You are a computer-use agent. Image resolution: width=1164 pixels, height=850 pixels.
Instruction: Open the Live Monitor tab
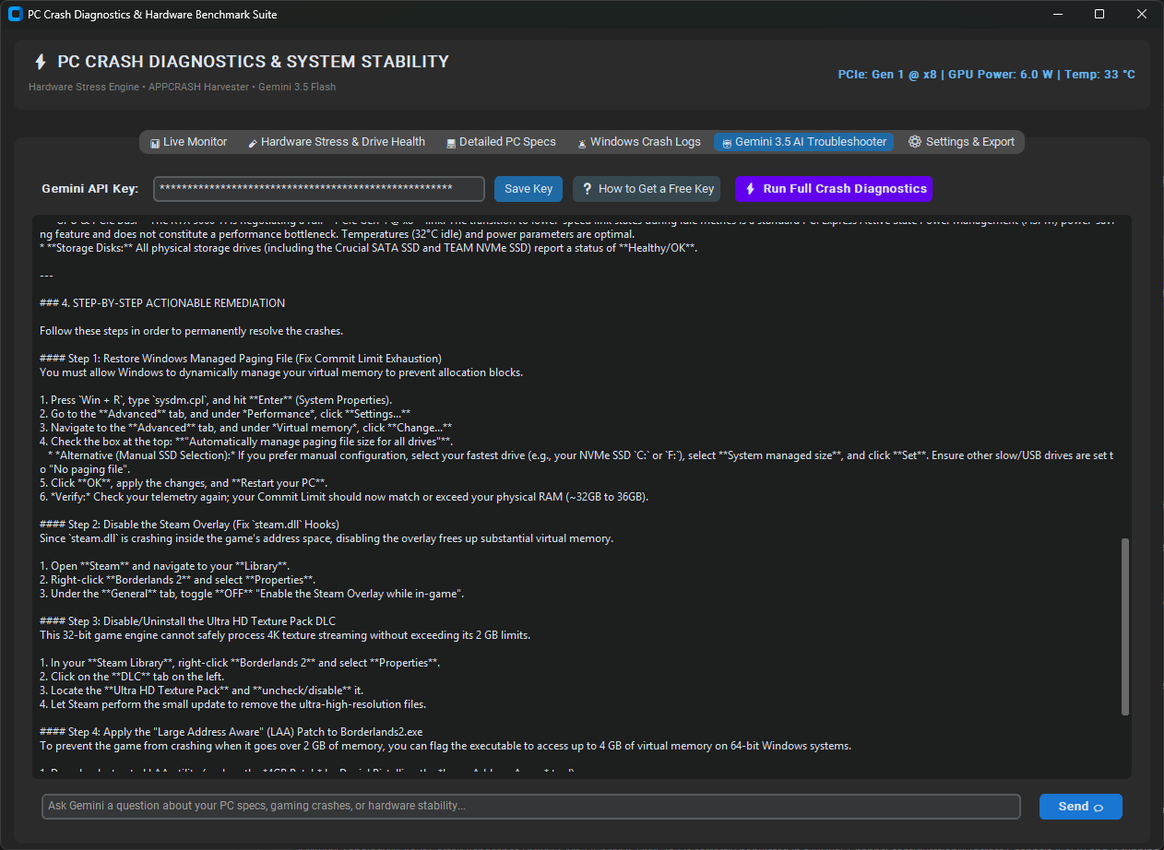188,142
